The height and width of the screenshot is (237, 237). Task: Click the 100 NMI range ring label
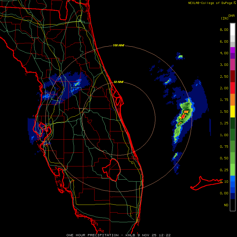point(118,45)
